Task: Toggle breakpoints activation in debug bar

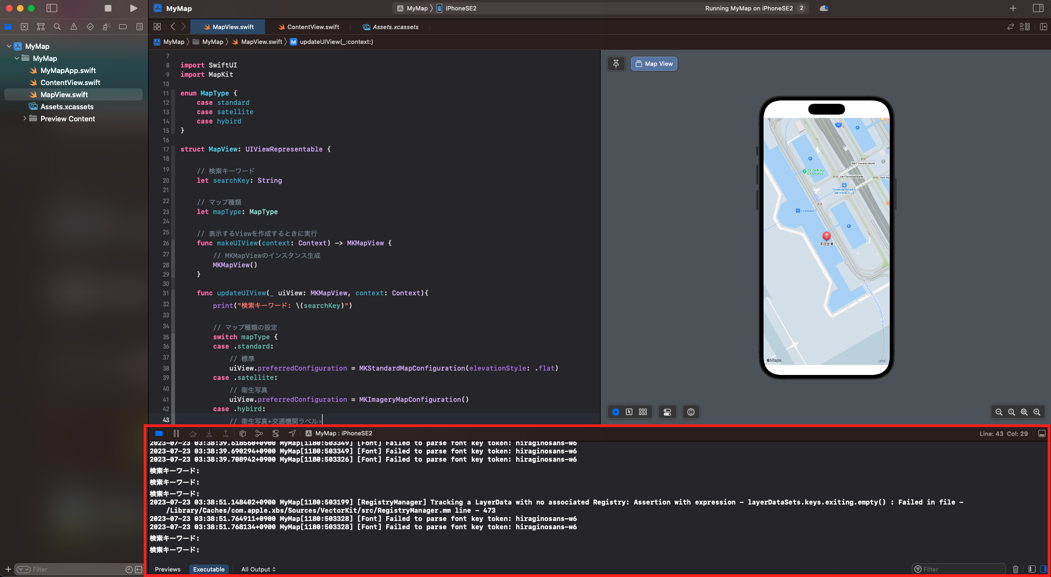Action: click(x=159, y=433)
